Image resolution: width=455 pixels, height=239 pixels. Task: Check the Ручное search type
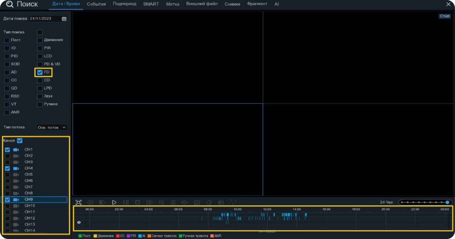40,104
